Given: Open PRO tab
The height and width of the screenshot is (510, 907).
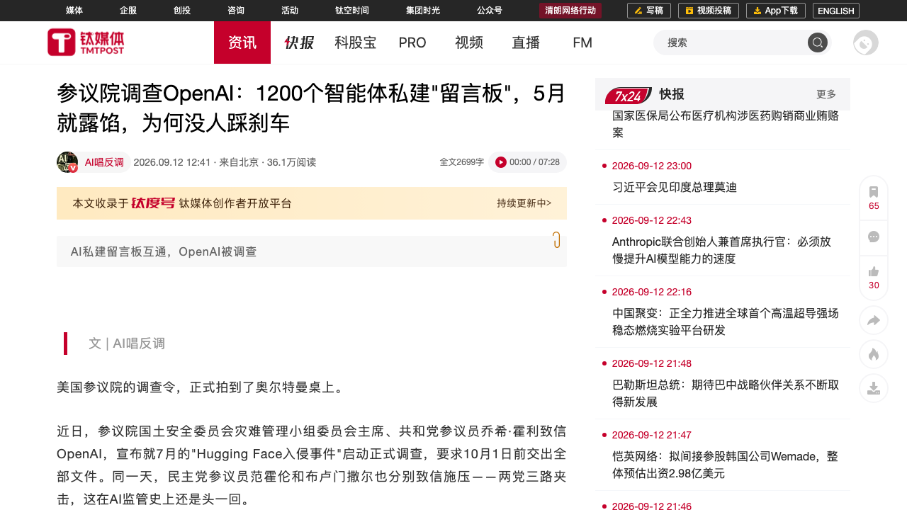Looking at the screenshot, I should [x=412, y=42].
